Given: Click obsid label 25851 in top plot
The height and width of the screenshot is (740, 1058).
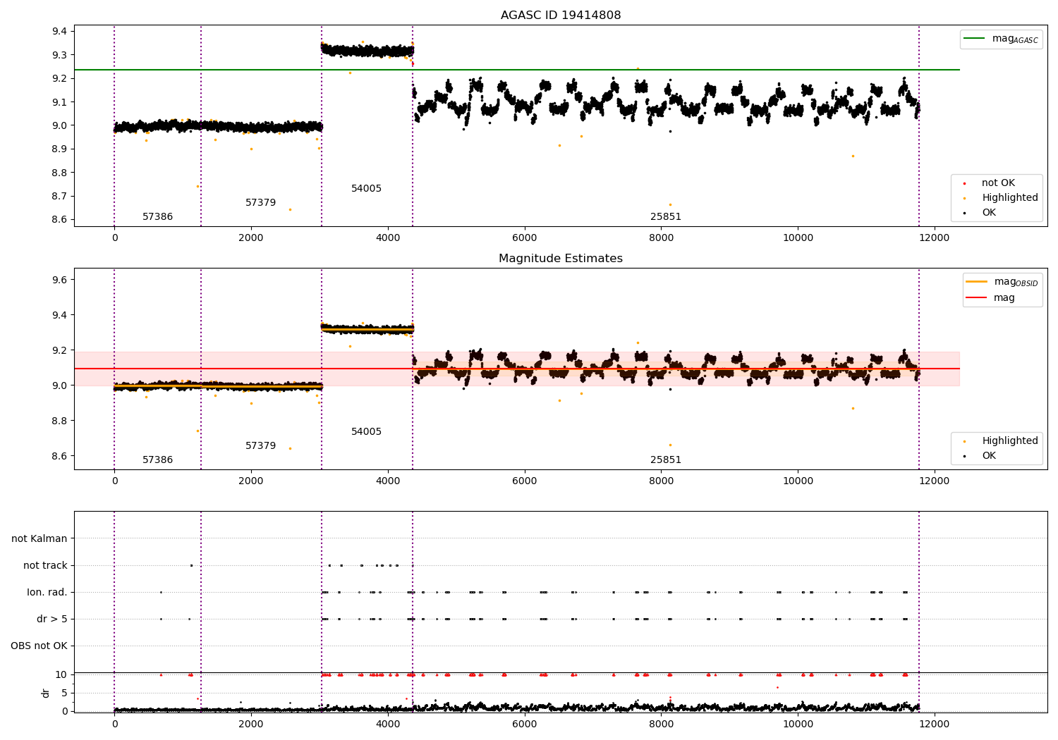Looking at the screenshot, I should (x=666, y=217).
